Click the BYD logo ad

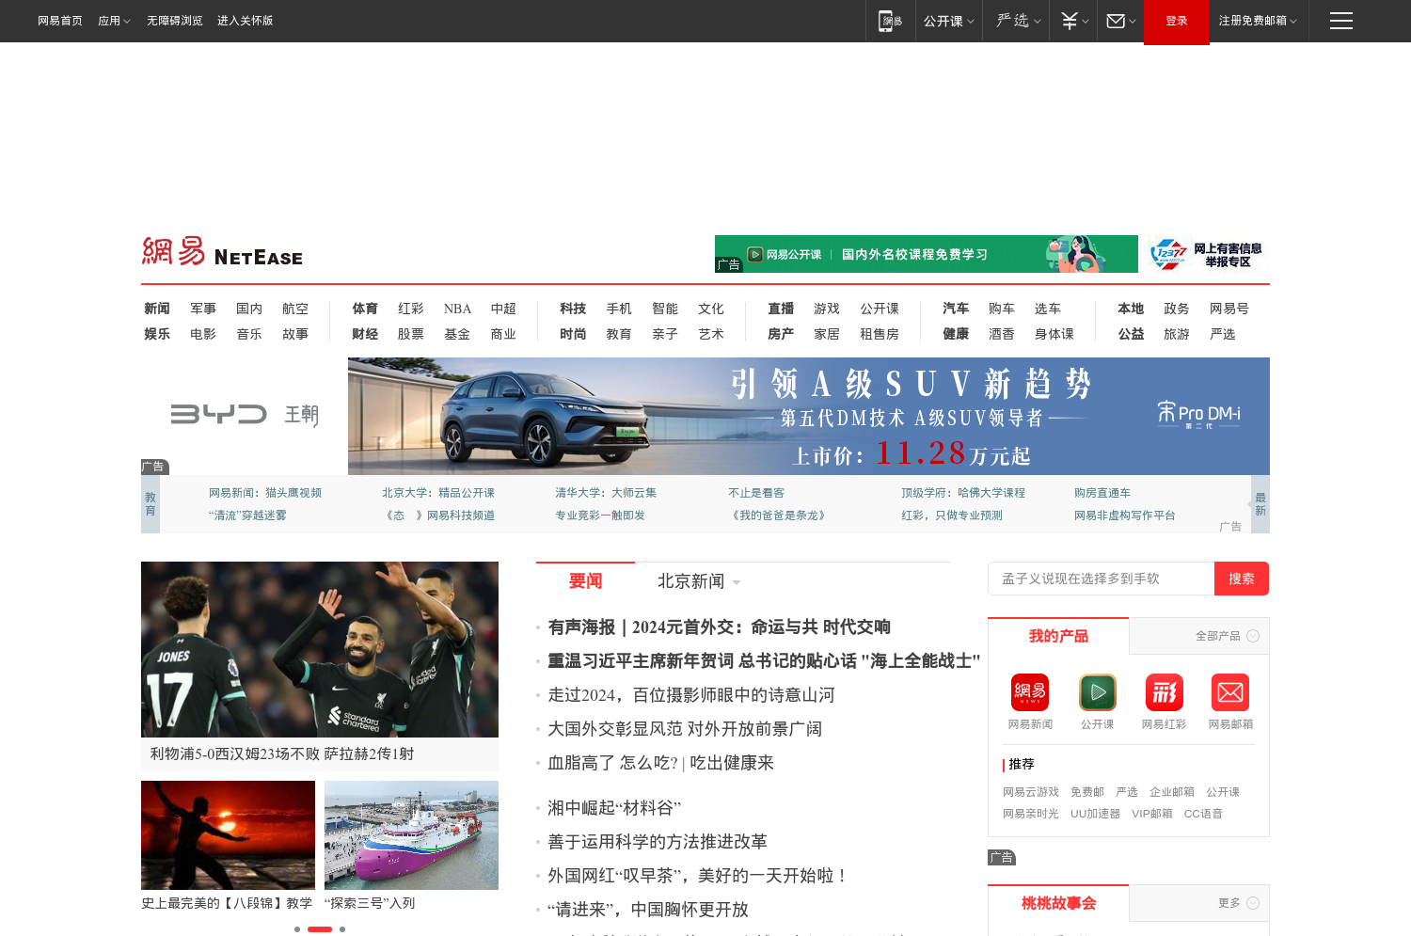point(245,415)
